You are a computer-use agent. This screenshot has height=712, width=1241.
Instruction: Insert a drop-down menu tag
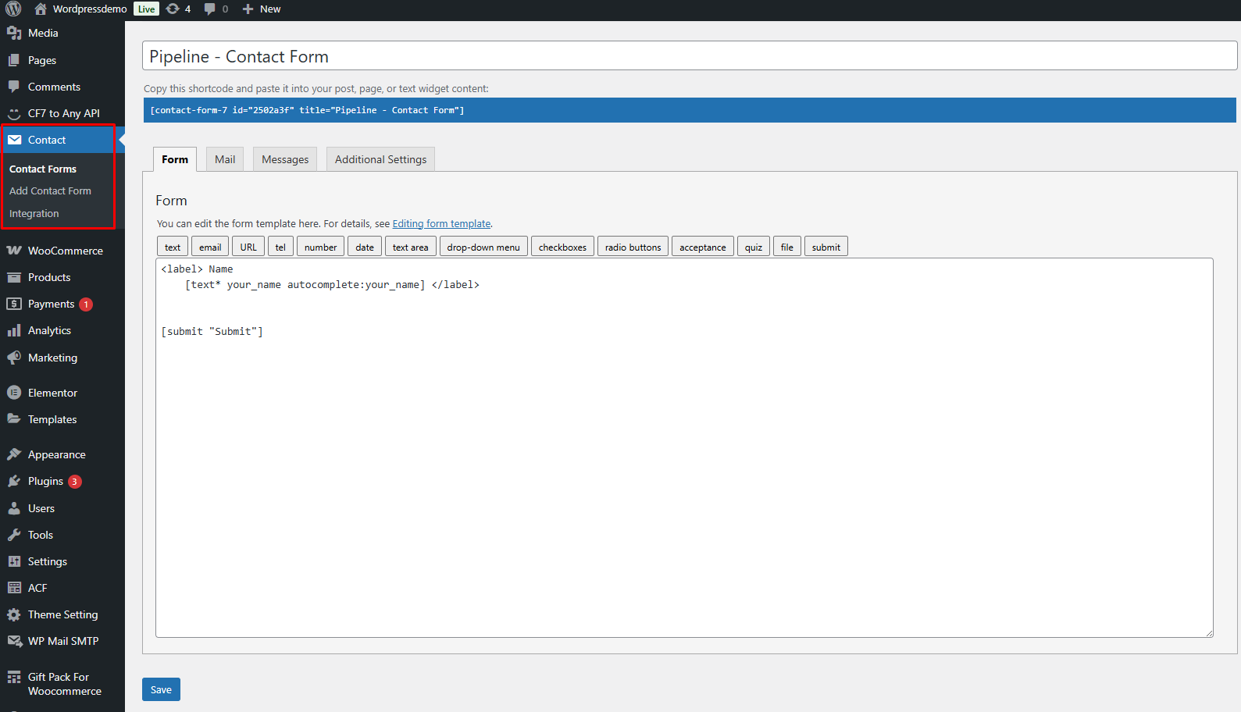(x=483, y=247)
